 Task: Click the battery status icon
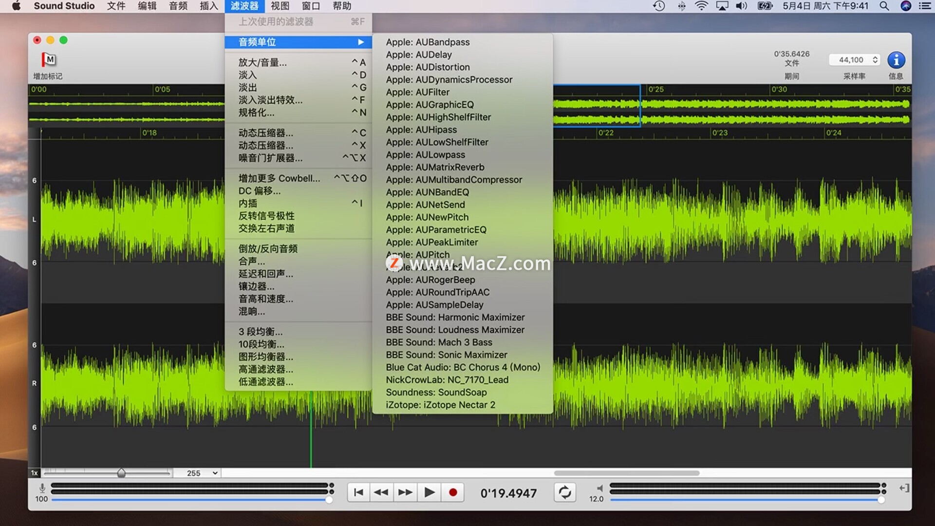(x=765, y=6)
